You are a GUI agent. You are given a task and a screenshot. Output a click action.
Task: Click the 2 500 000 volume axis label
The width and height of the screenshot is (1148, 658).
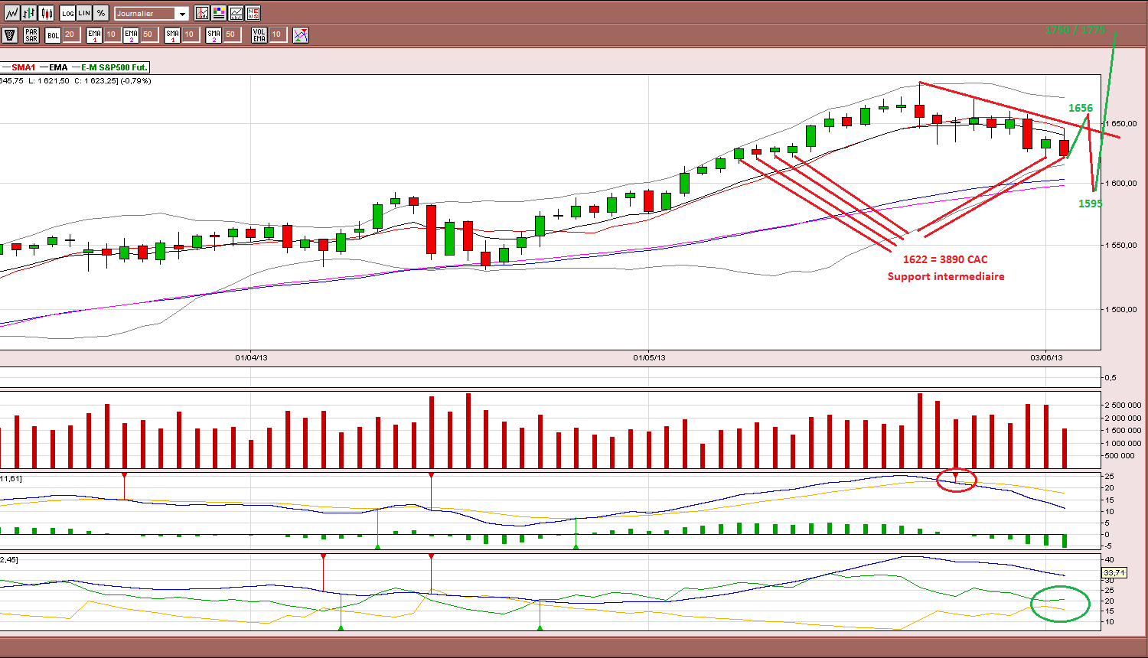[1123, 405]
